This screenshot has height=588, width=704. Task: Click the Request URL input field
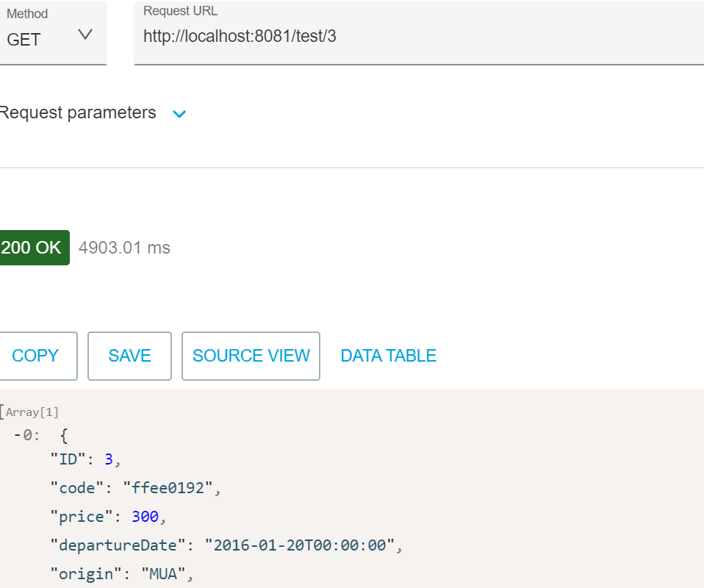pyautogui.click(x=419, y=33)
